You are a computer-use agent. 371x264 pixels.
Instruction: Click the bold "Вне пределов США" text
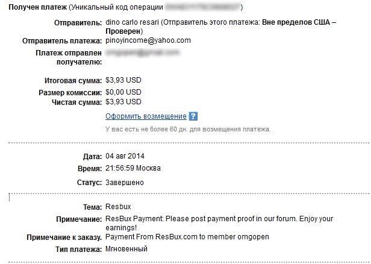click(296, 22)
